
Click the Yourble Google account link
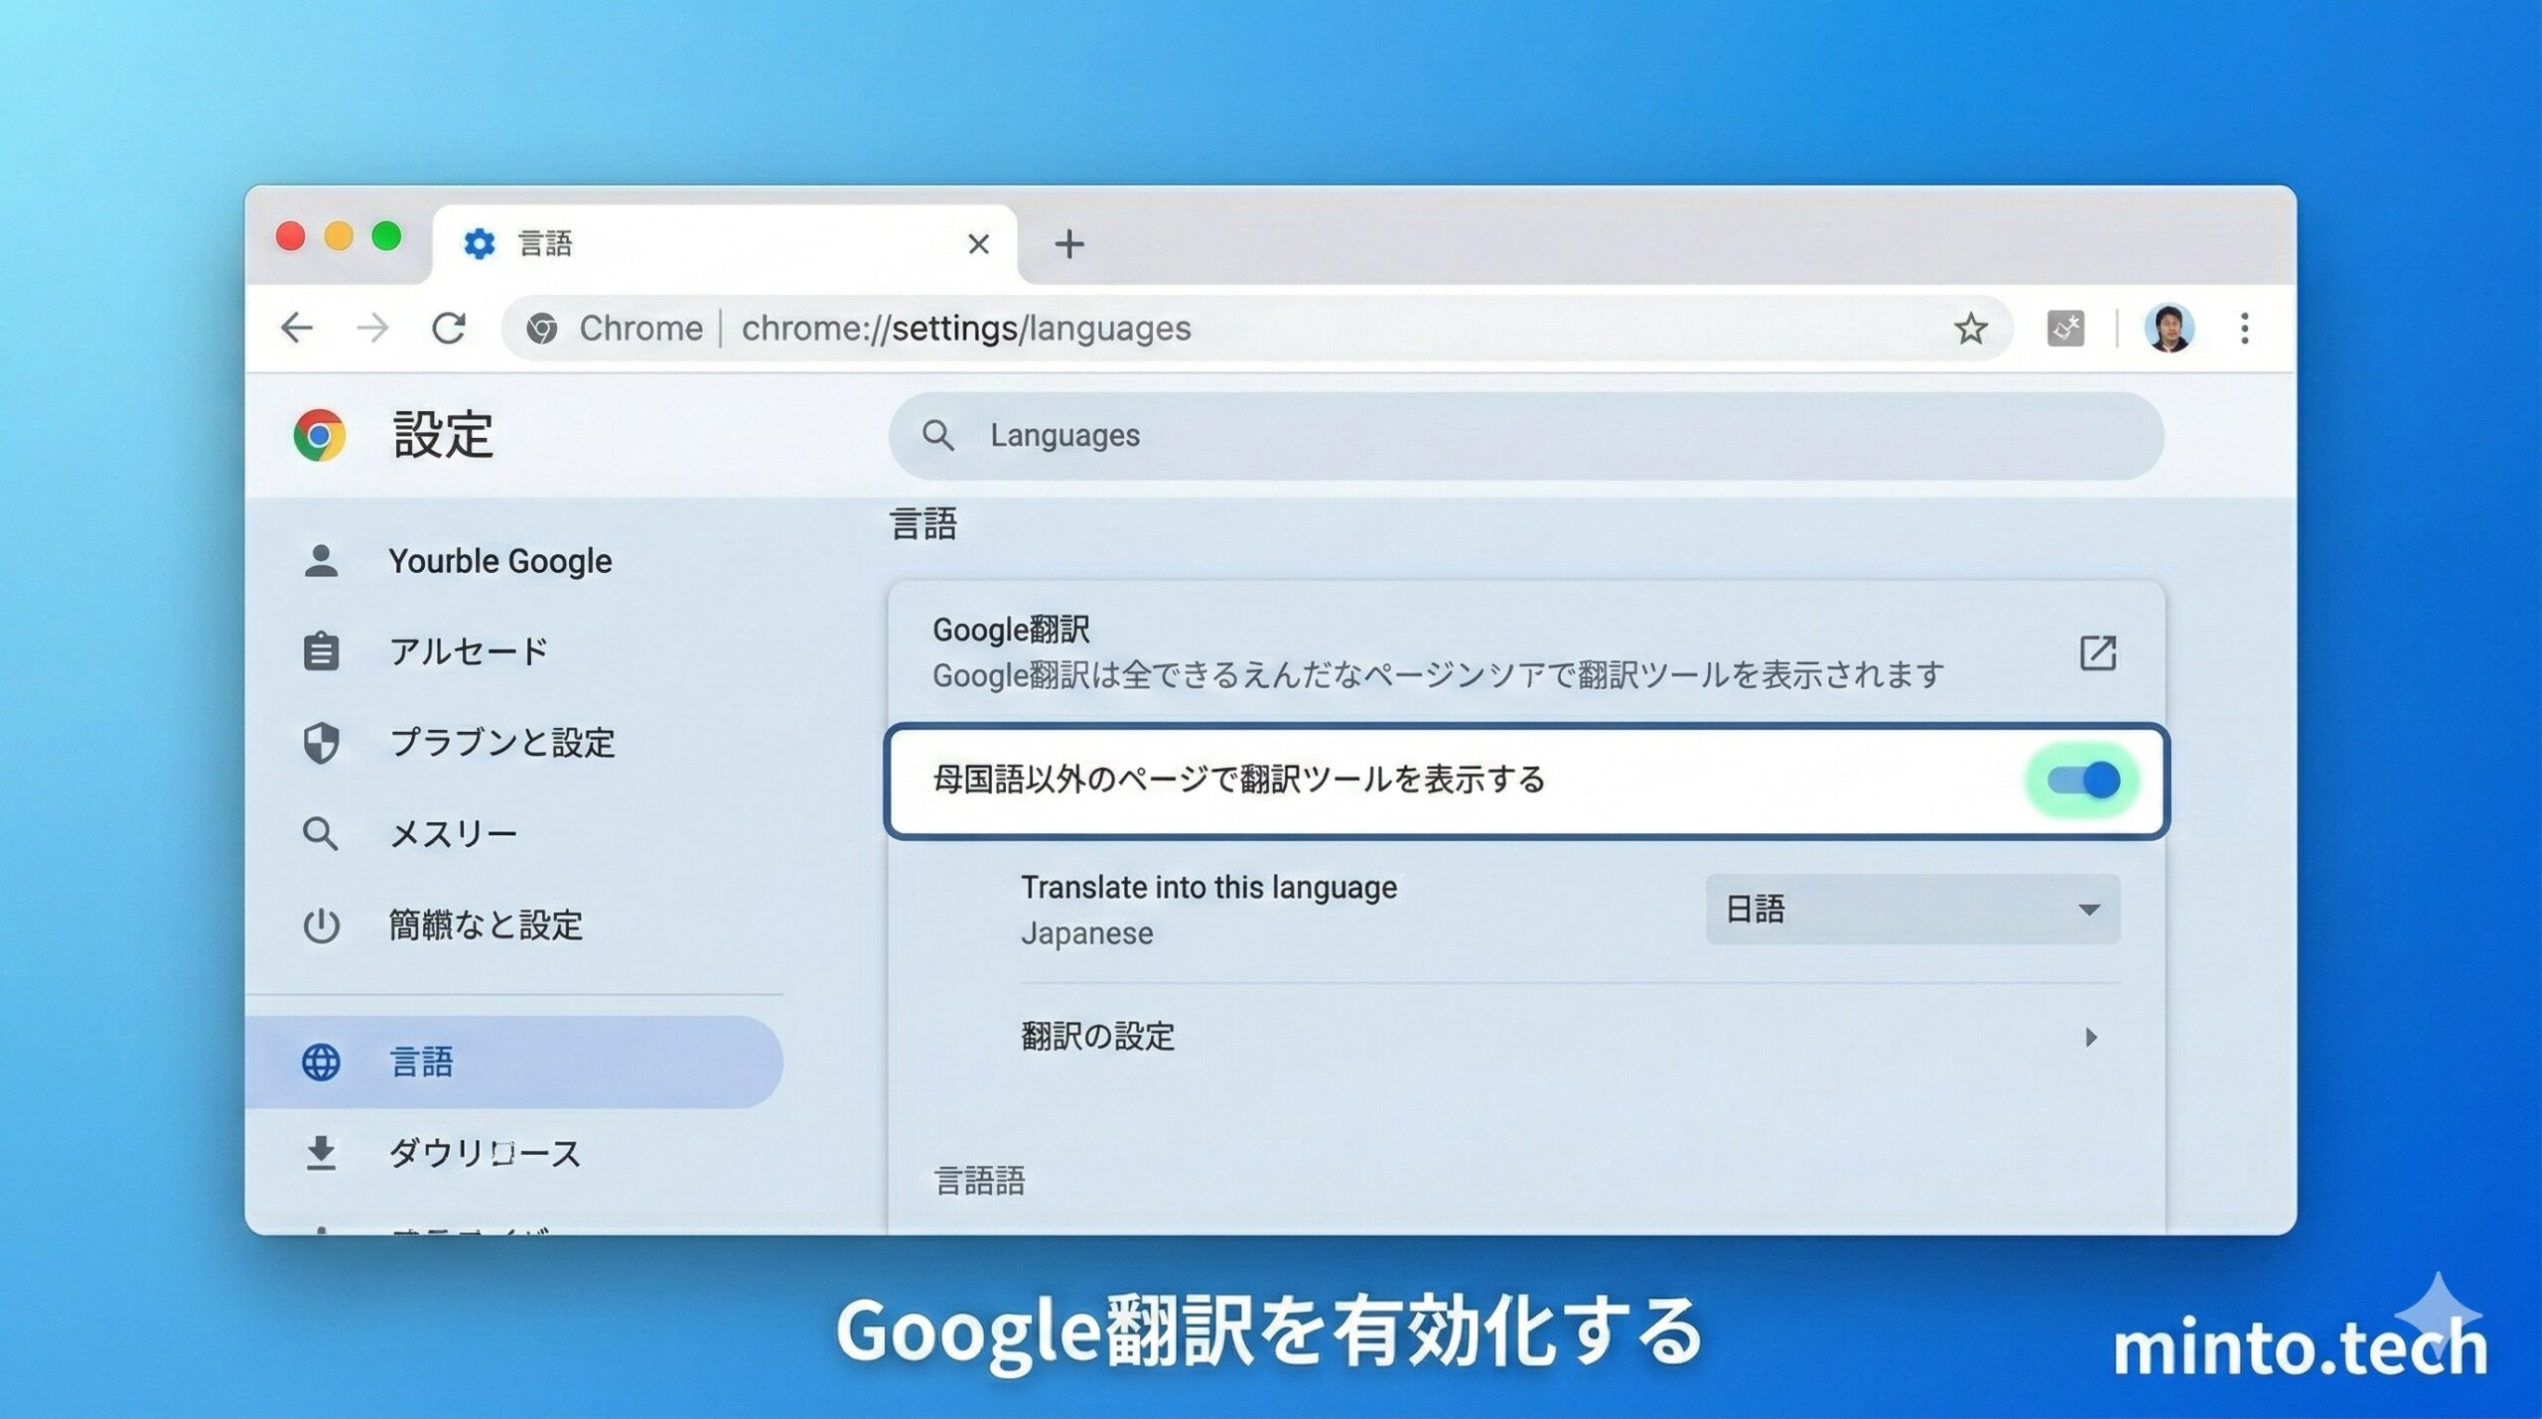[x=500, y=560]
